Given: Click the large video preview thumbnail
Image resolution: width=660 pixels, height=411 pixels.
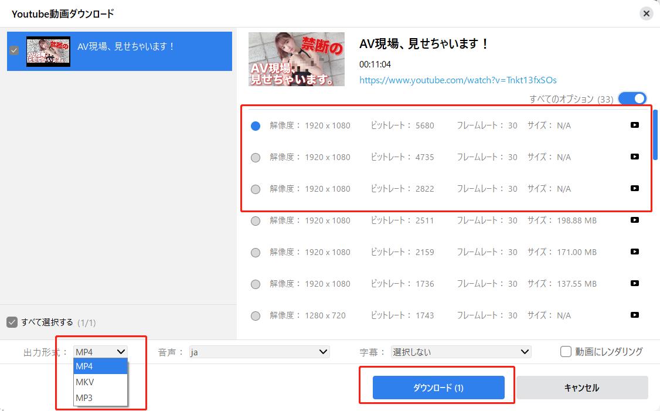Looking at the screenshot, I should 297,59.
